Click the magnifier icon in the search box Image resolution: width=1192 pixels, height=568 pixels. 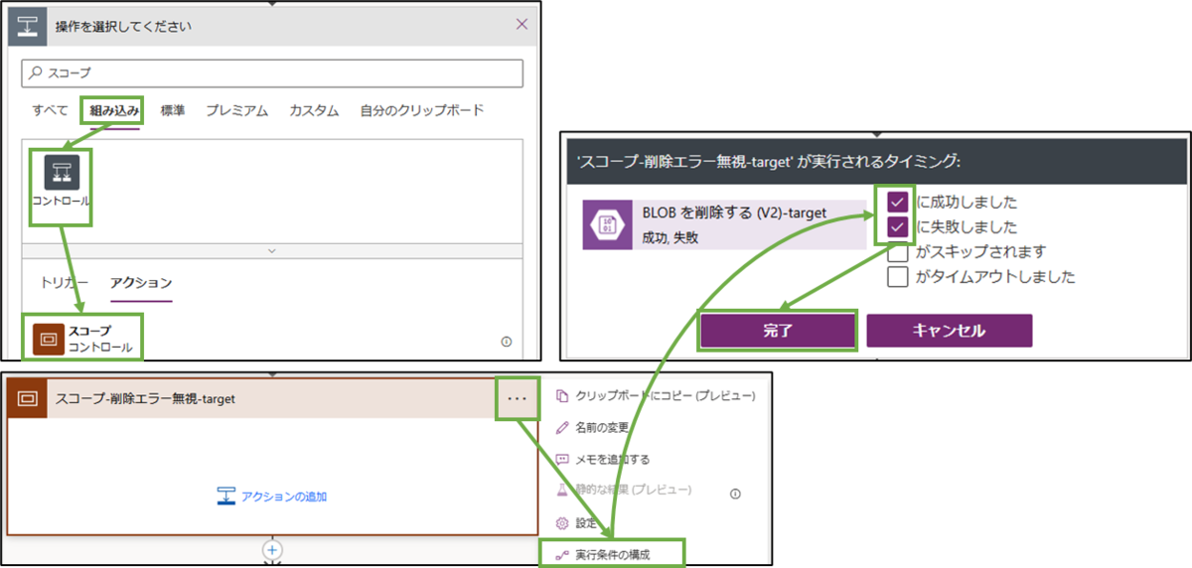(36, 72)
